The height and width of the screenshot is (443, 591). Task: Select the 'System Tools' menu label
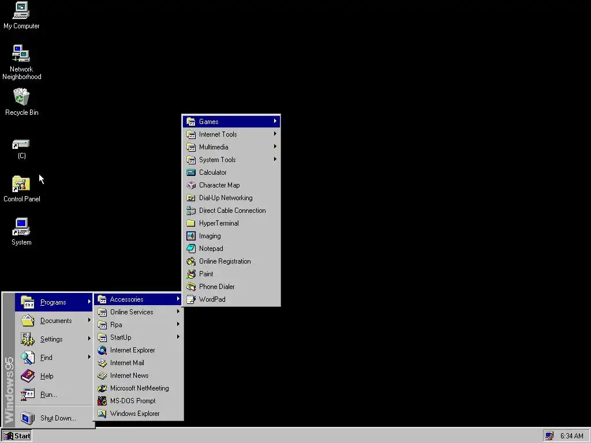pyautogui.click(x=218, y=160)
